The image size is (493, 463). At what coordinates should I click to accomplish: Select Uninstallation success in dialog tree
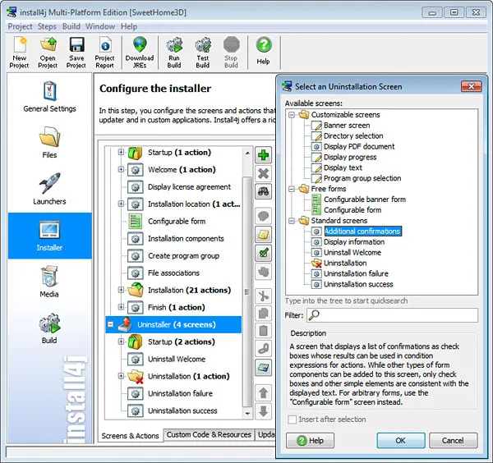click(x=358, y=284)
